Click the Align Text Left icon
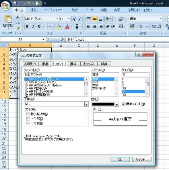The width and height of the screenshot is (169, 170). [88, 26]
